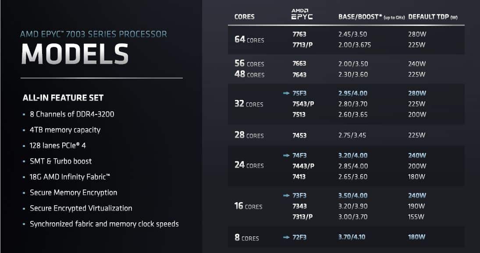Click the arrow icon beside 75F3
The image size is (480, 253).
coord(286,93)
